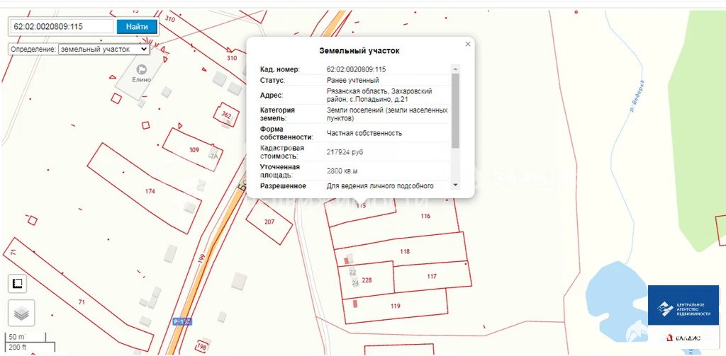The height and width of the screenshot is (356, 726).
Task: Activate the ruler measurement tool
Action: pyautogui.click(x=18, y=284)
